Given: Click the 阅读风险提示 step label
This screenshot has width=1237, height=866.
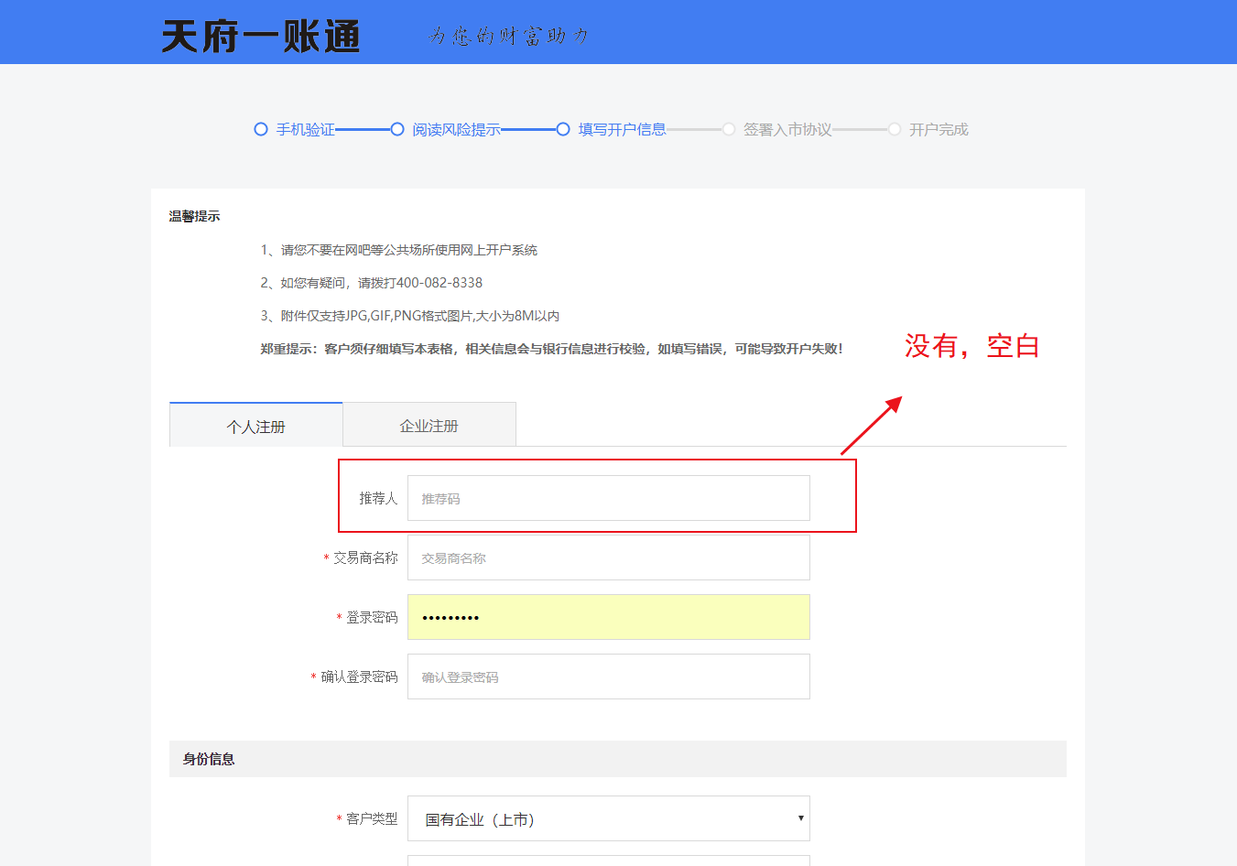Looking at the screenshot, I should (x=456, y=130).
